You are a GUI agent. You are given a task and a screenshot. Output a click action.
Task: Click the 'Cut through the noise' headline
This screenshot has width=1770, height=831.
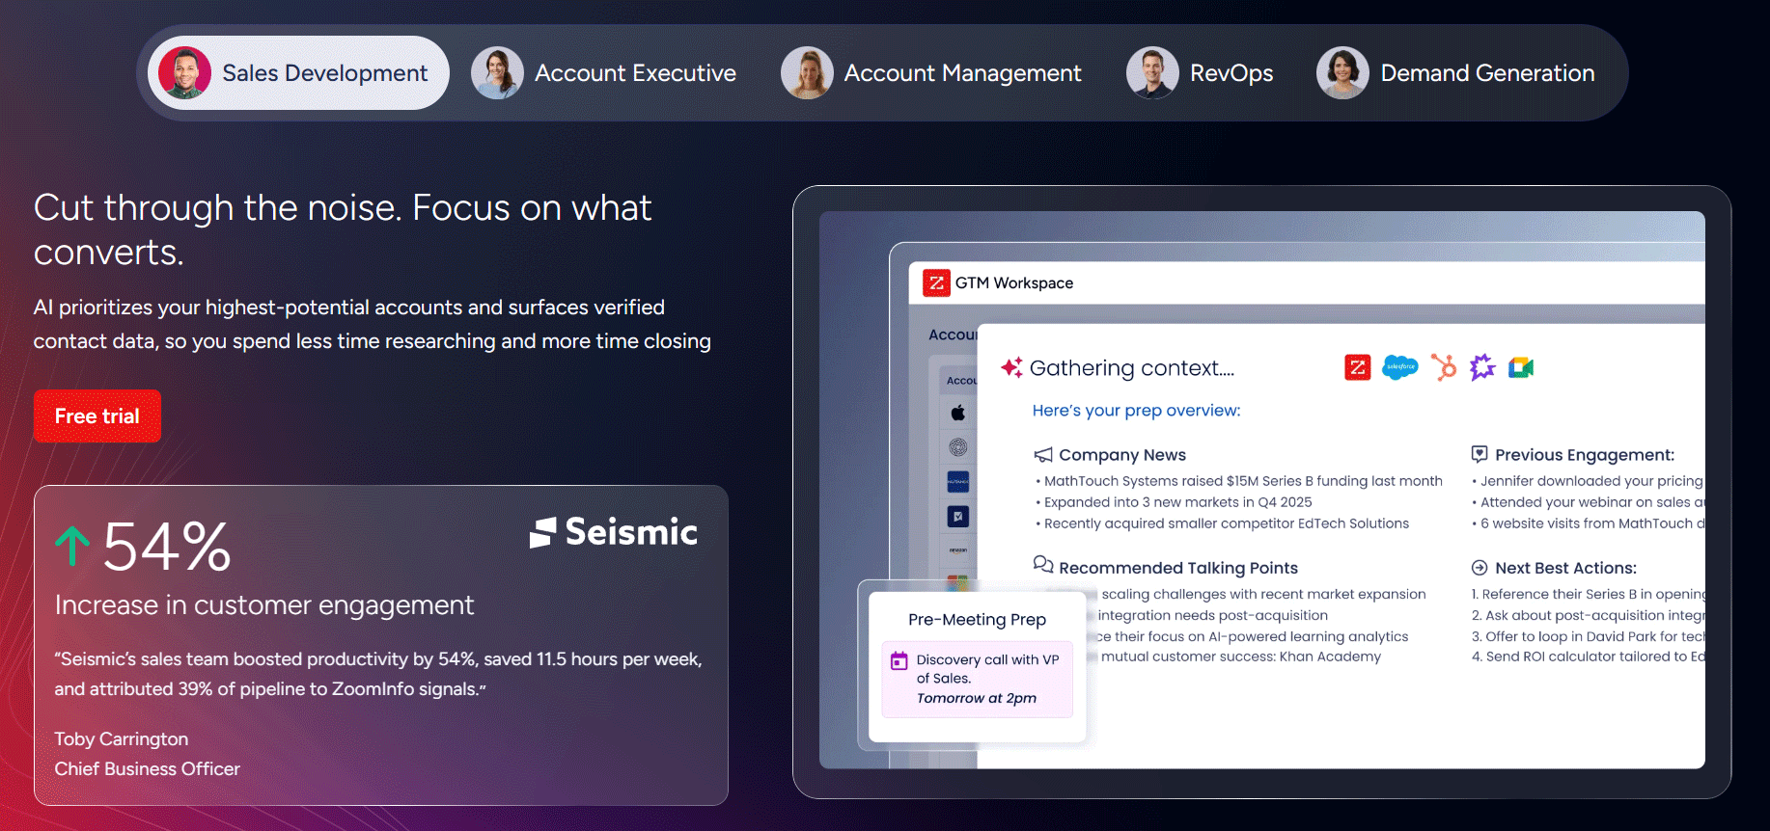tap(343, 229)
